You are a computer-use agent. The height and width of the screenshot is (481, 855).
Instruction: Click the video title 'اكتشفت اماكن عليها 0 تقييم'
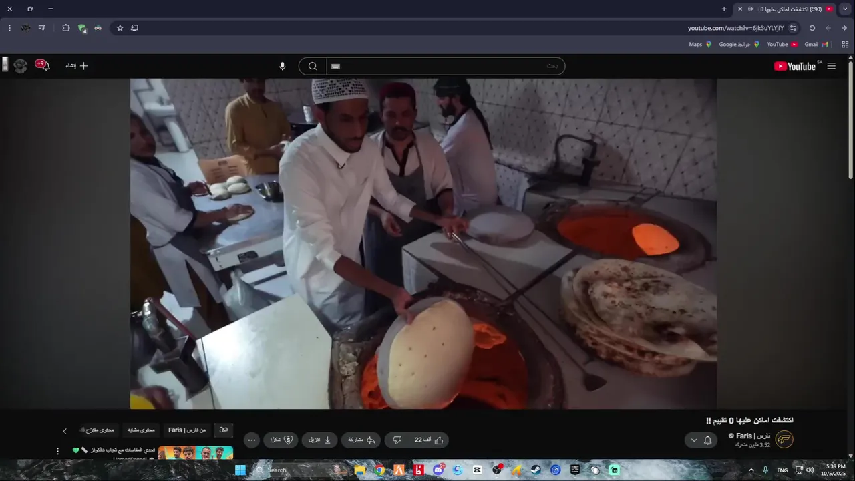[749, 420]
